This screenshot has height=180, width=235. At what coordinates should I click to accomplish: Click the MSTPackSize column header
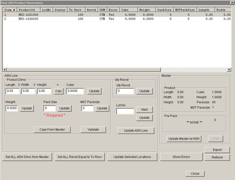click(185, 10)
